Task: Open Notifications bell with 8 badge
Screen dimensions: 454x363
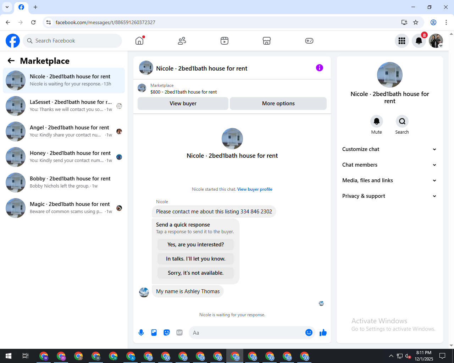Action: 419,41
